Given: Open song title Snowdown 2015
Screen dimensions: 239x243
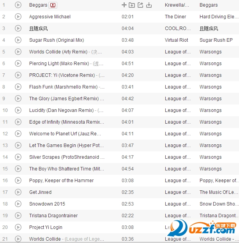Looking at the screenshot, I should (x=47, y=204).
